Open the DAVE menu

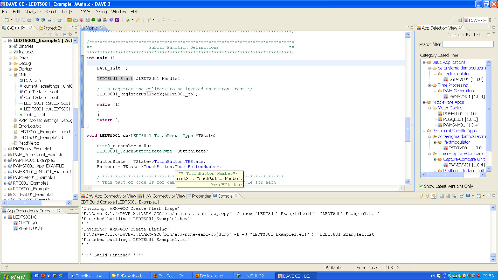(85, 12)
